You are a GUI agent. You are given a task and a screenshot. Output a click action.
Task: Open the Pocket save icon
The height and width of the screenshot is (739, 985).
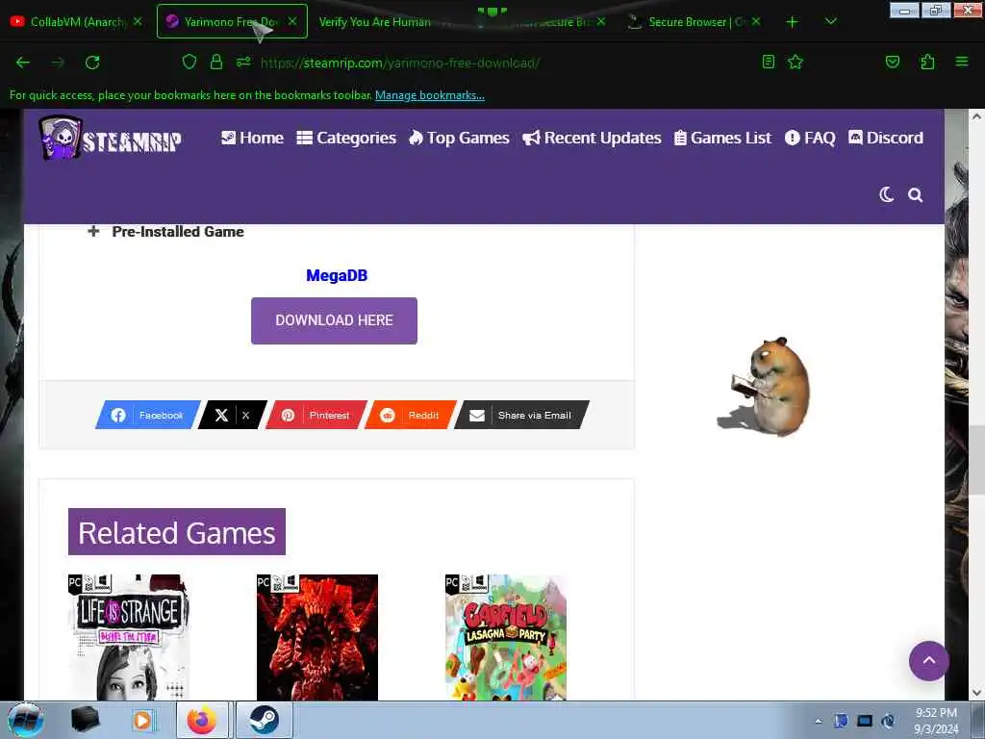pyautogui.click(x=893, y=62)
